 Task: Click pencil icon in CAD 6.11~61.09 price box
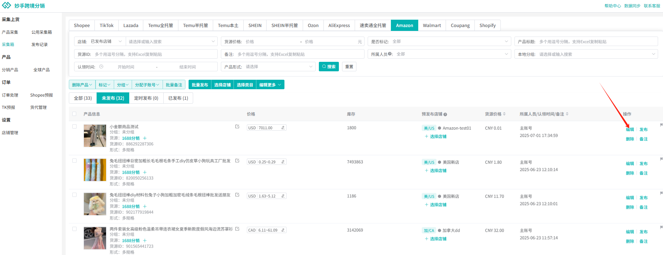tap(283, 230)
